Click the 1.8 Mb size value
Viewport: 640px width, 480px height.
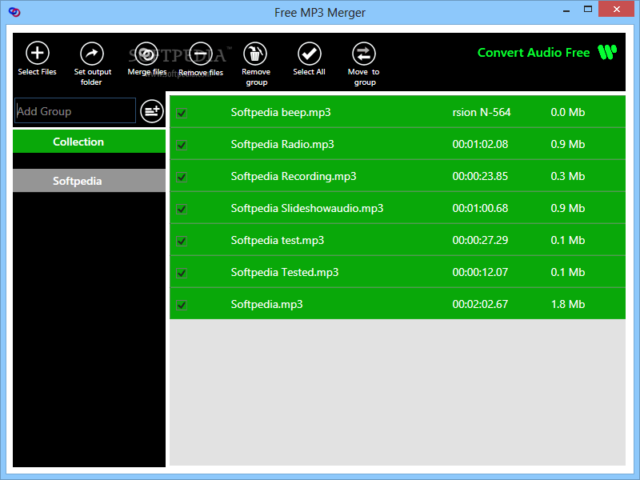pyautogui.click(x=568, y=304)
